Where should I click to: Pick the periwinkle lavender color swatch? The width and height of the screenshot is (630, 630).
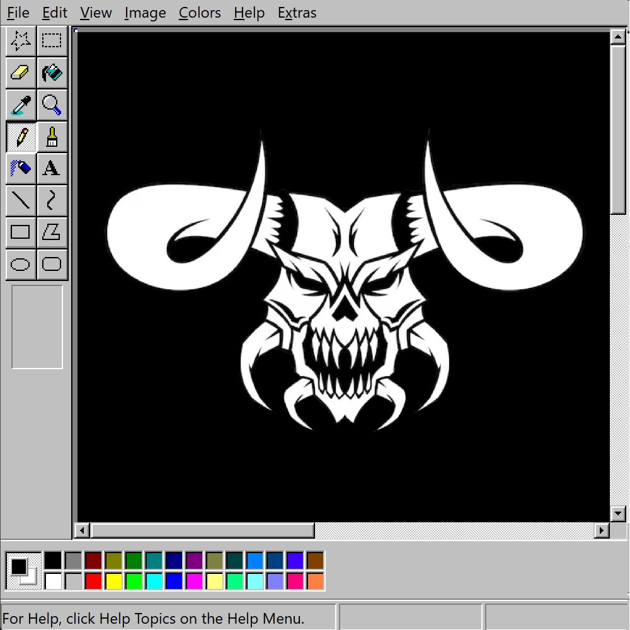tap(275, 581)
